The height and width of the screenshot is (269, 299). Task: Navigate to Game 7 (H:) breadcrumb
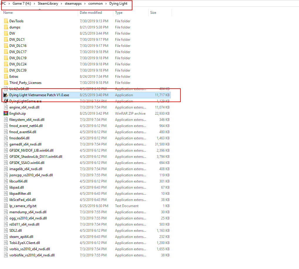click(x=22, y=4)
